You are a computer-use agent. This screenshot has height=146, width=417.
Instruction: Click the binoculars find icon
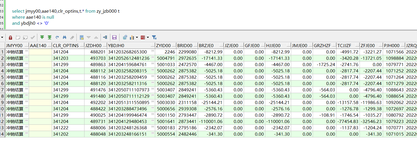[x=65, y=37]
